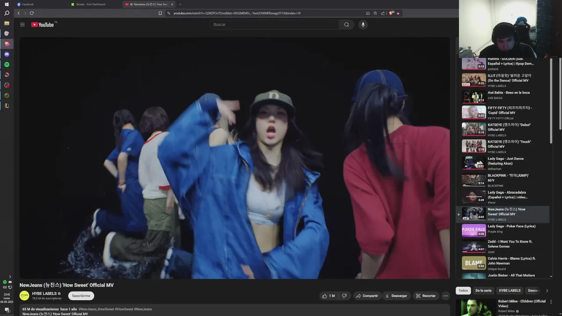Start voice search with the microphone icon
The image size is (562, 316).
coord(363,25)
